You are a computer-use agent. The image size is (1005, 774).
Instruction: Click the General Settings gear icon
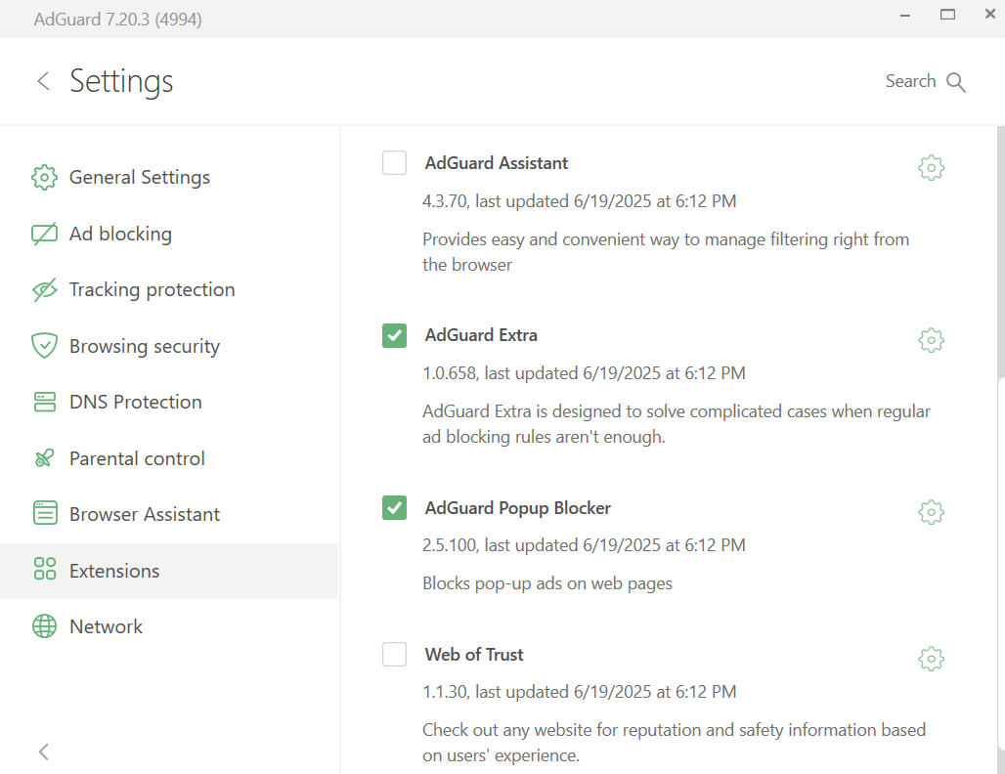click(x=44, y=178)
